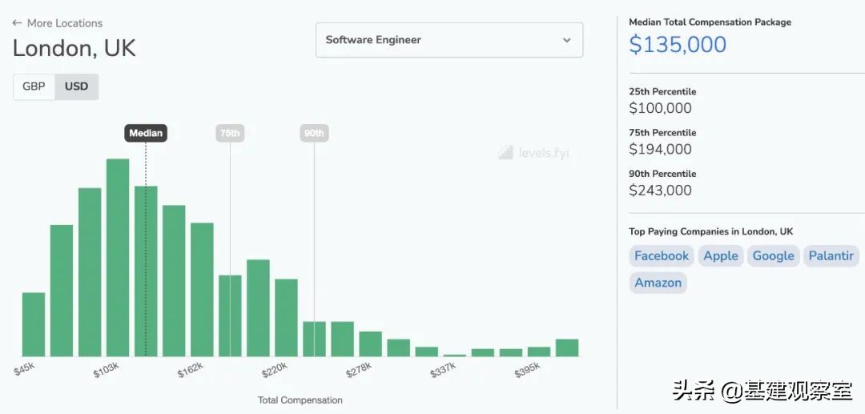Open the Apple company tag
This screenshot has height=414, width=865.
click(721, 256)
